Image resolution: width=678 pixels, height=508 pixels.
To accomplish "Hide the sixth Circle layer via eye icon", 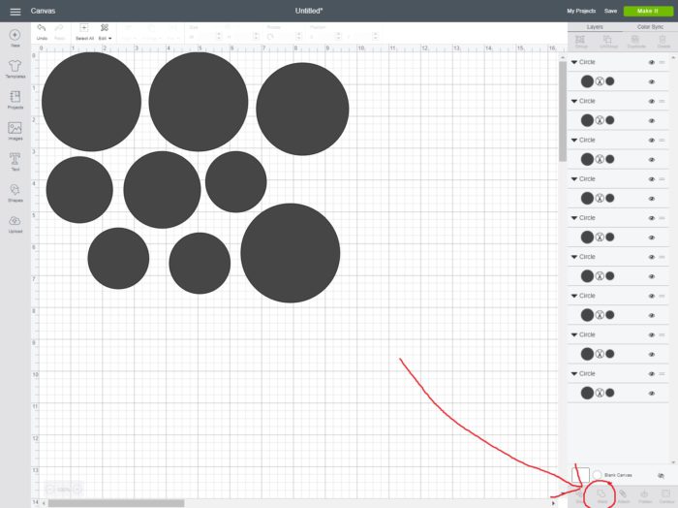I will (x=652, y=257).
